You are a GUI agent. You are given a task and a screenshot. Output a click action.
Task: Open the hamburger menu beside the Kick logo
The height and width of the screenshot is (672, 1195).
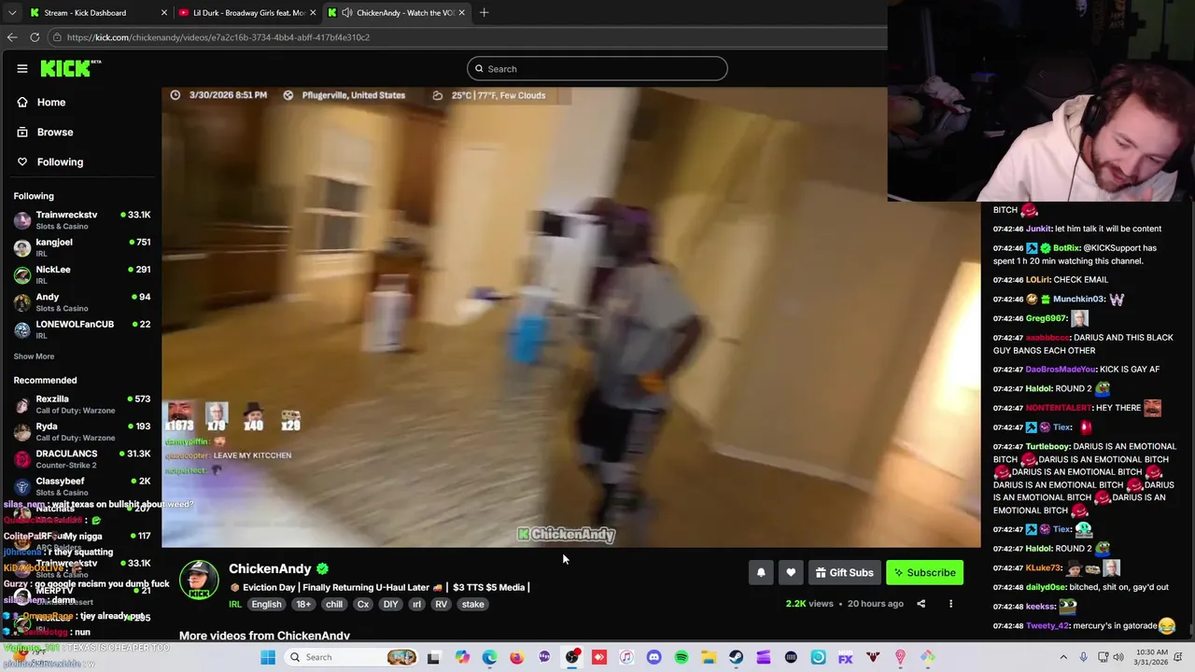pos(22,68)
